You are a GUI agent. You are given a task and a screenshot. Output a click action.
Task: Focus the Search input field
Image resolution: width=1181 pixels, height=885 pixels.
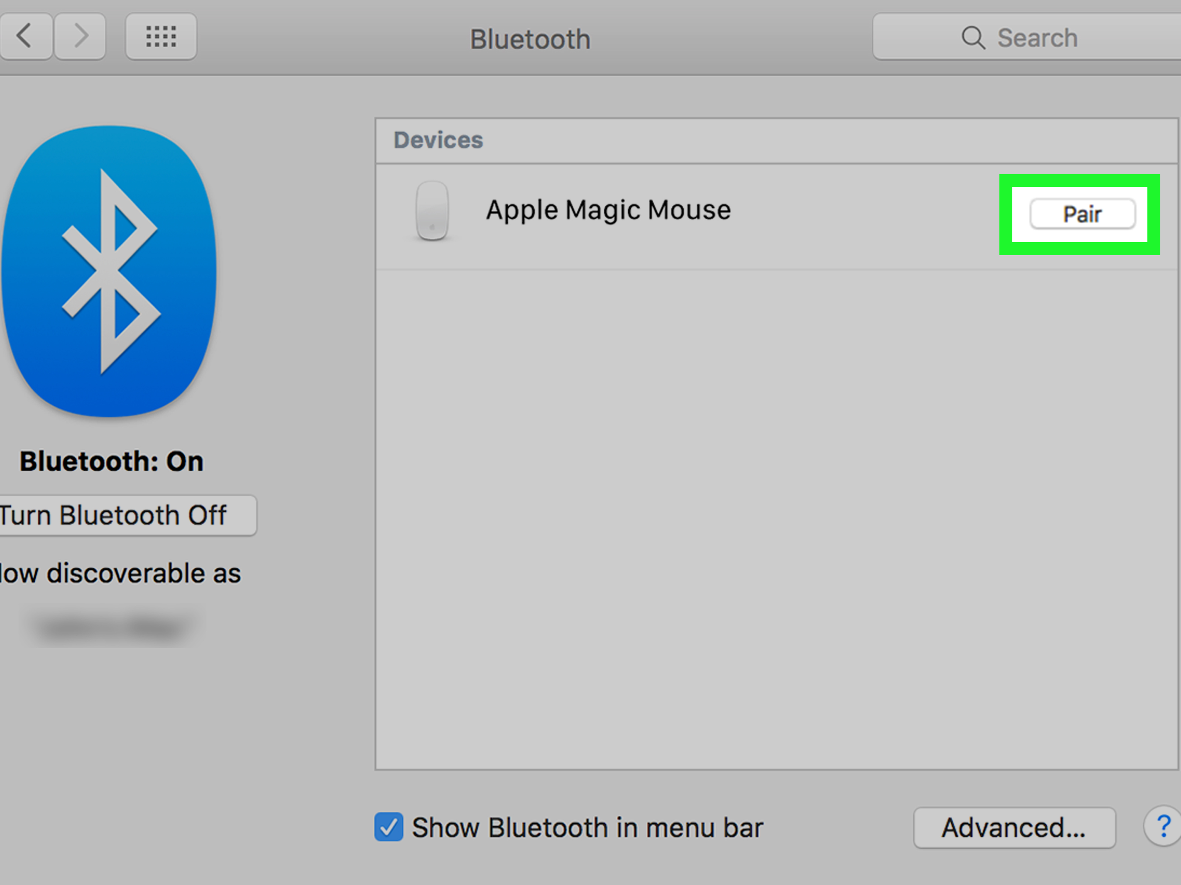(x=1027, y=37)
